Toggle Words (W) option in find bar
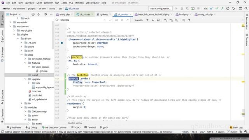The width and height of the screenshot is (249, 140). click(x=122, y=20)
